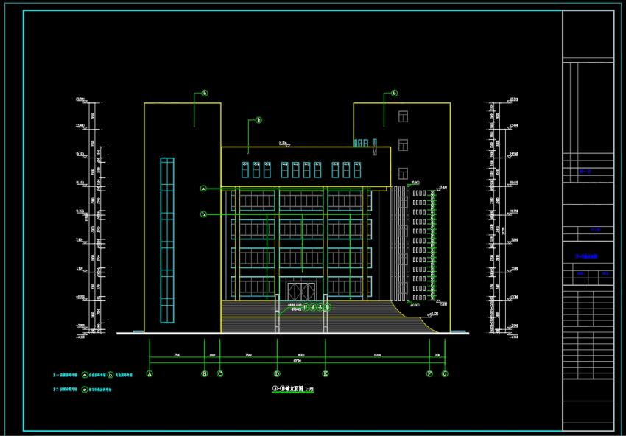The height and width of the screenshot is (436, 626).
Task: Select grid axis bubble F
Action: point(429,373)
